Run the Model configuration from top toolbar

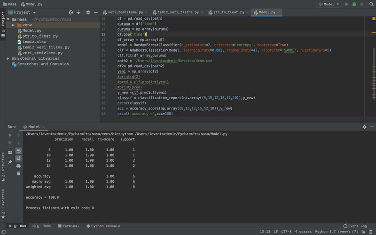pos(347,4)
